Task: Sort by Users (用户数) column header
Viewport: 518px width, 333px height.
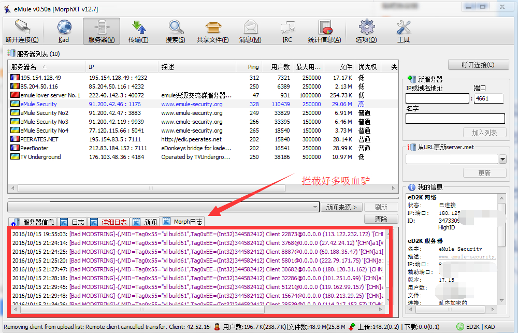Action: pyautogui.click(x=277, y=67)
